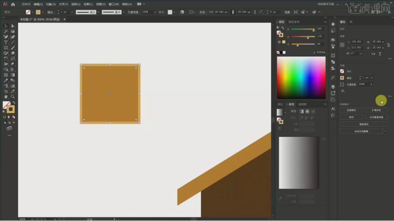Switch to the 渐变 gradient tab
394x221 pixels.
[291, 104]
